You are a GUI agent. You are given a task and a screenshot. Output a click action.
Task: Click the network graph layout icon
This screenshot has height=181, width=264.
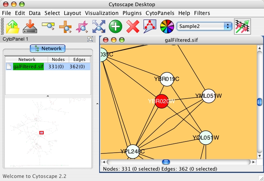(149, 26)
